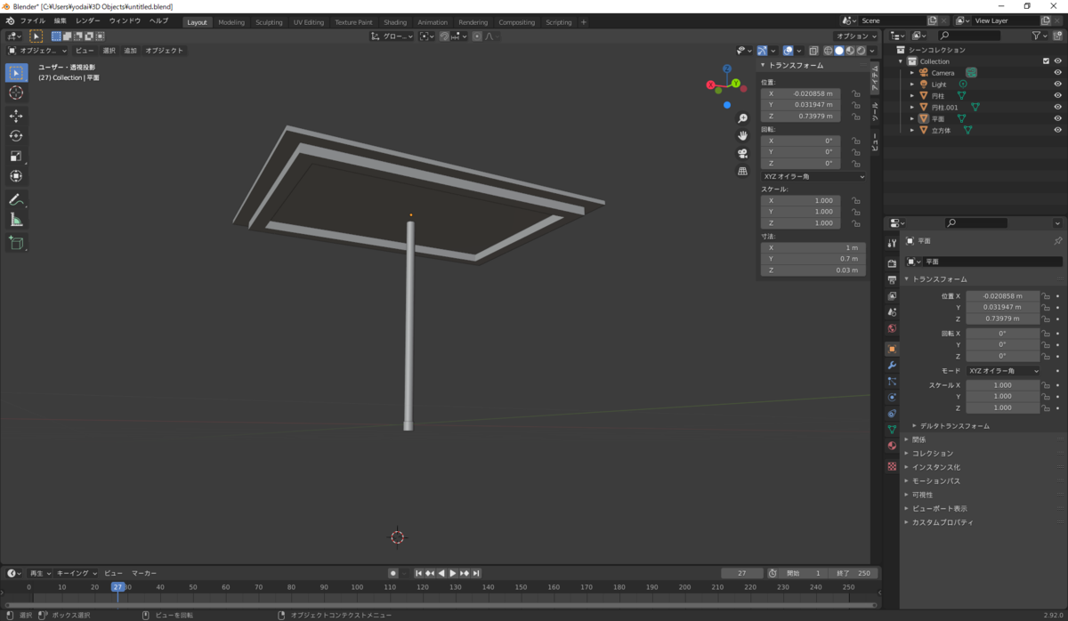Expand the 円柱 tree item in outliner
Screen dimensions: 1068x621
(x=911, y=95)
